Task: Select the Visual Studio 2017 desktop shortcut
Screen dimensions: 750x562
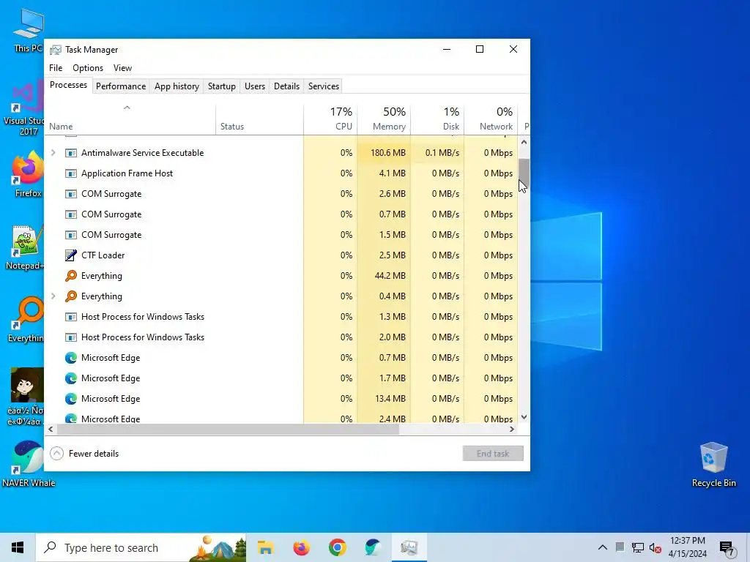Action: click(27, 109)
